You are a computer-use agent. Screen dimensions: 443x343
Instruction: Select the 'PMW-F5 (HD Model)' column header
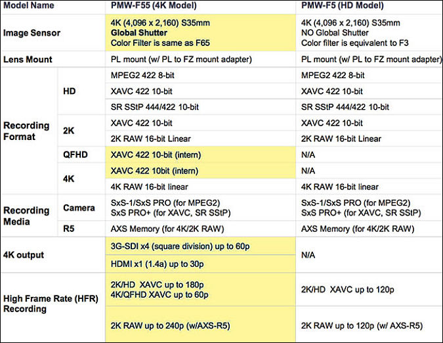[343, 5]
